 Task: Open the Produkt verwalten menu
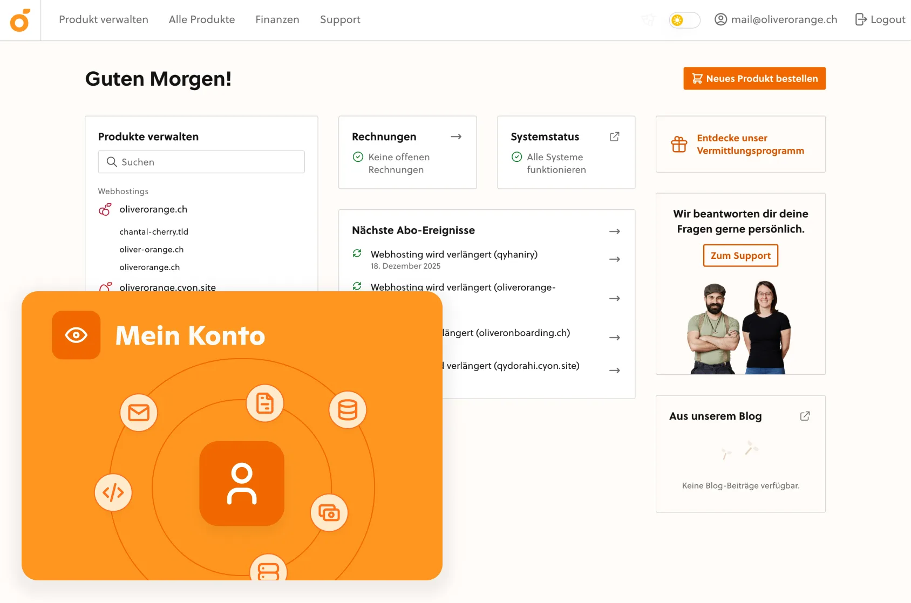(103, 19)
